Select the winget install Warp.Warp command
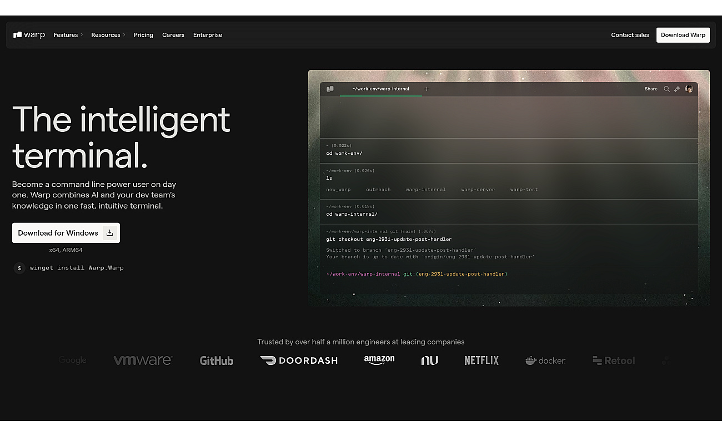The image size is (722, 437). [77, 268]
